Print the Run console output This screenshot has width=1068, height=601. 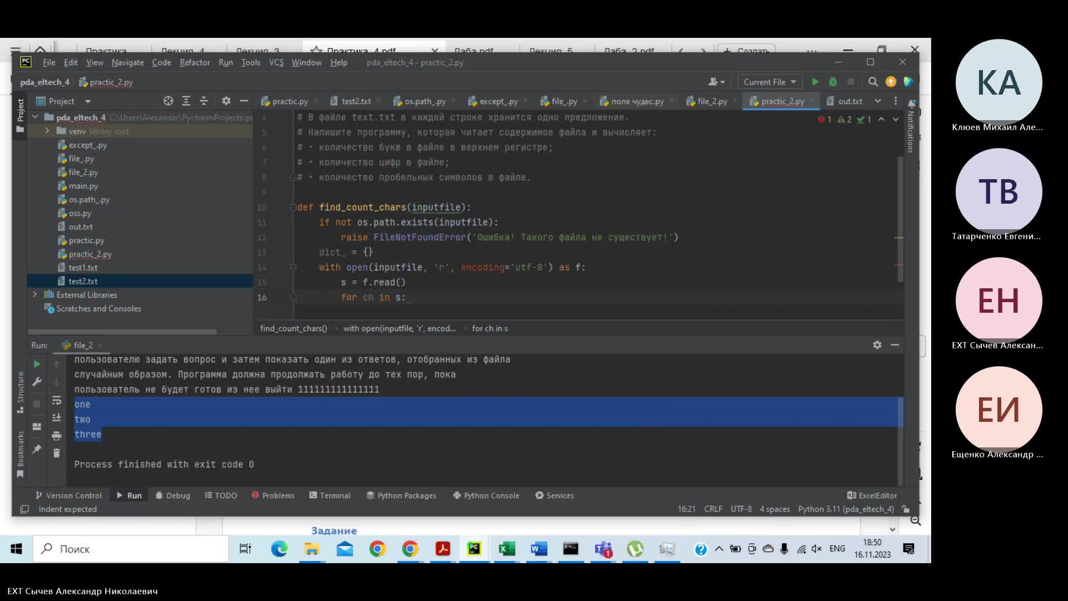pos(56,435)
